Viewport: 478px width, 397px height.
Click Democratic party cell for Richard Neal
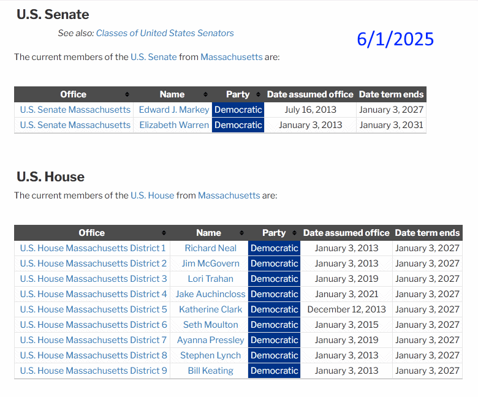click(x=274, y=248)
